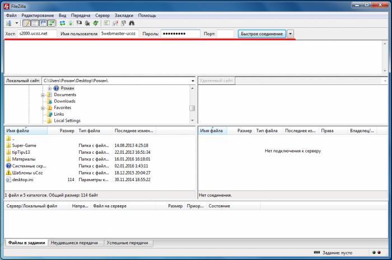Toggle synchronized browsing toolbar icon
Screen dimensions: 392x260
tap(124, 23)
